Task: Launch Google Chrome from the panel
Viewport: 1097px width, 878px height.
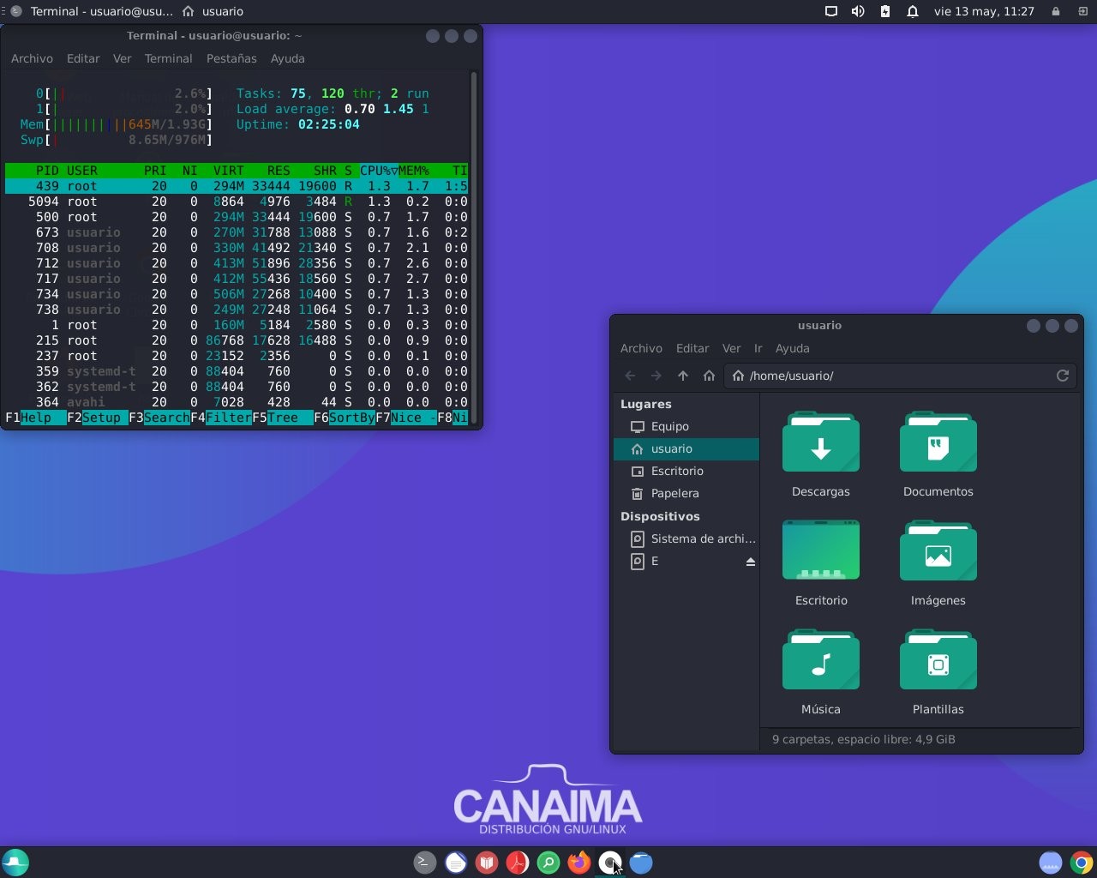Action: point(1082,863)
